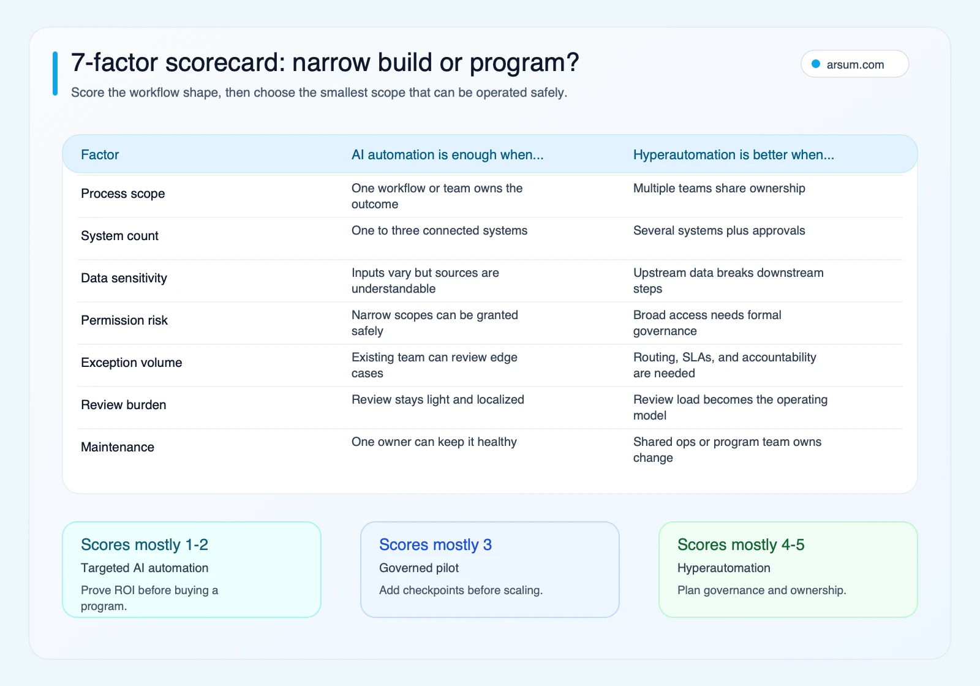
Task: Select the 'Maintenance' row label
Action: pyautogui.click(x=118, y=447)
